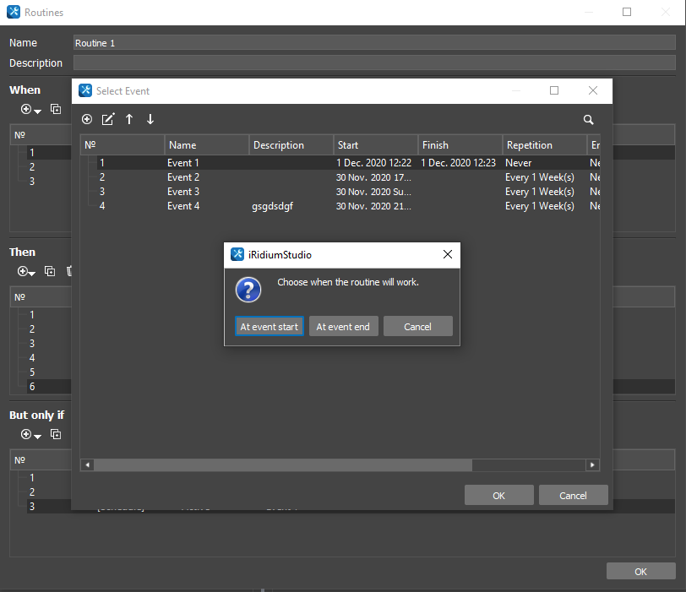Click the copy icon in the Then section

point(50,271)
